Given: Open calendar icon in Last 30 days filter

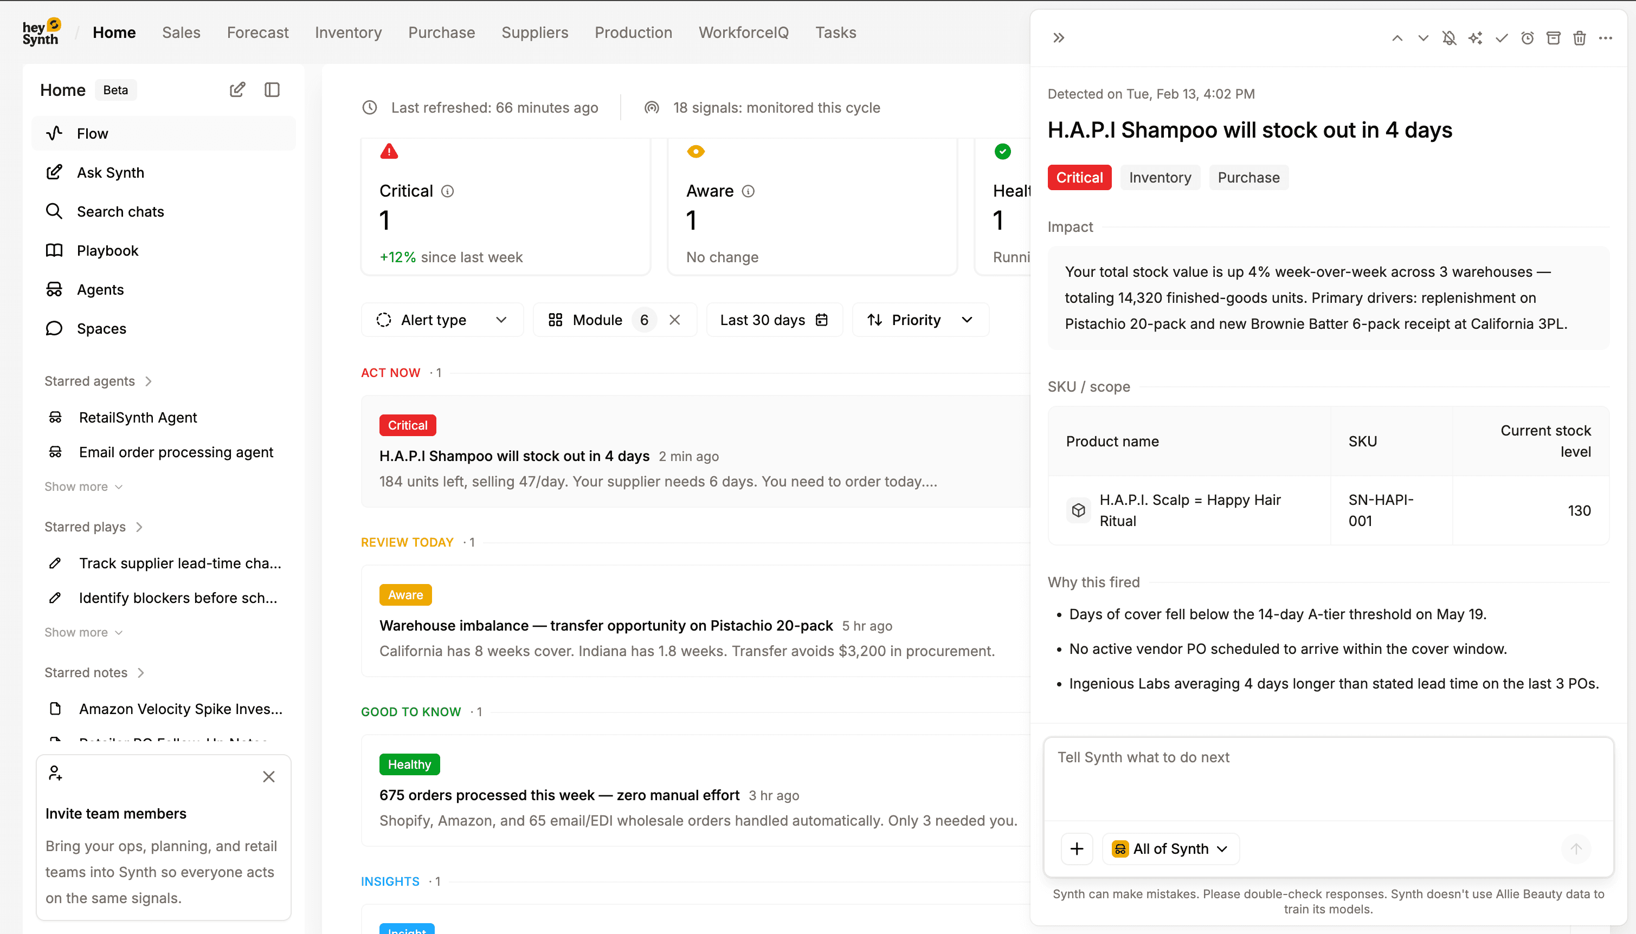Looking at the screenshot, I should (822, 320).
